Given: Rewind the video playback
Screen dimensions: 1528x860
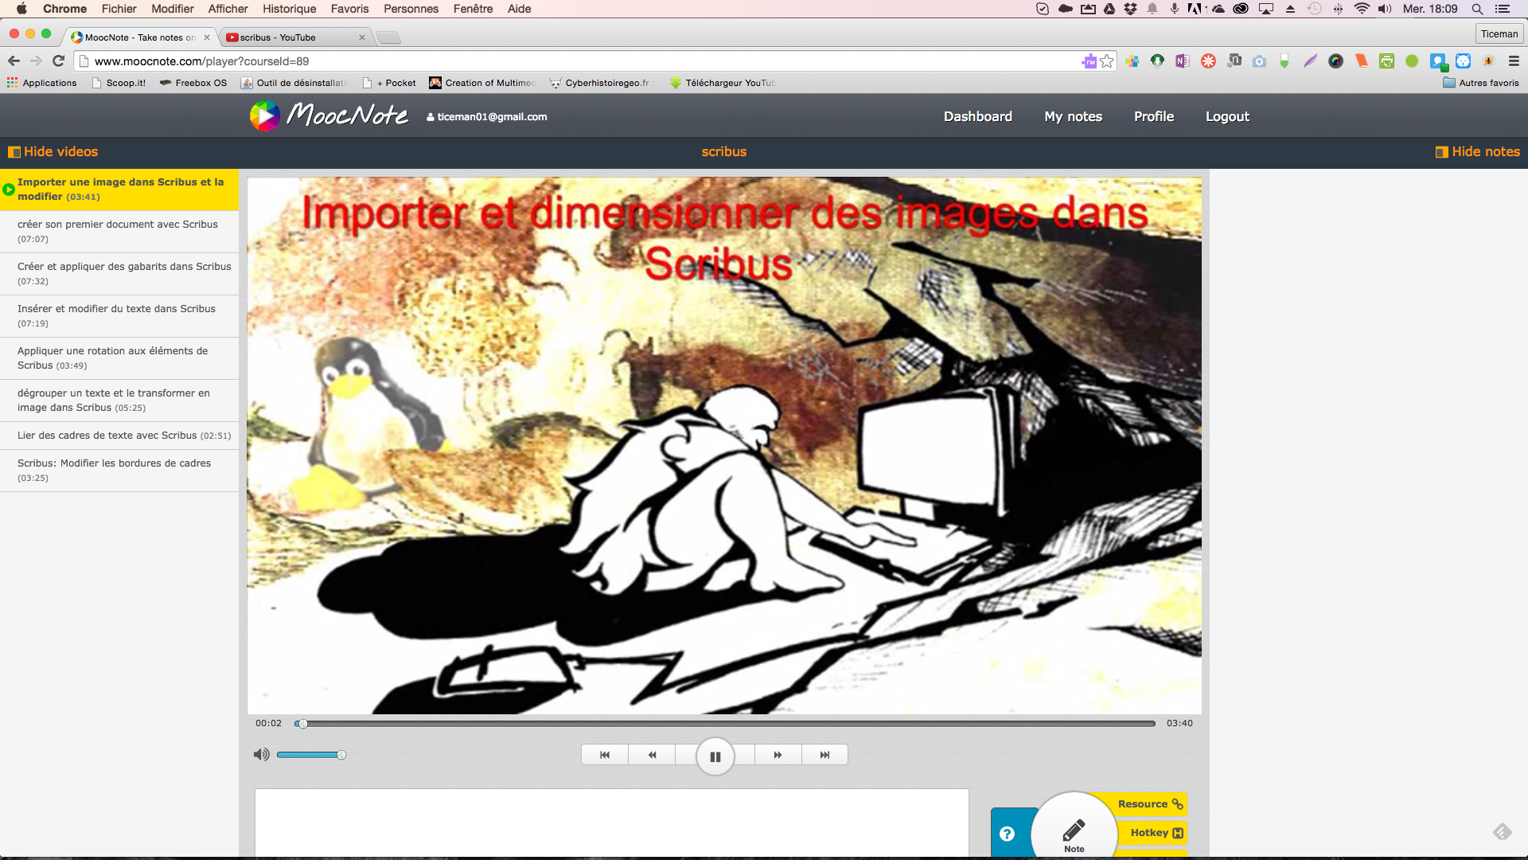Looking at the screenshot, I should [652, 755].
